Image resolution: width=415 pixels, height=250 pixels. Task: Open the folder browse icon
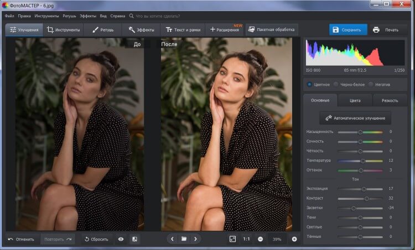184,239
